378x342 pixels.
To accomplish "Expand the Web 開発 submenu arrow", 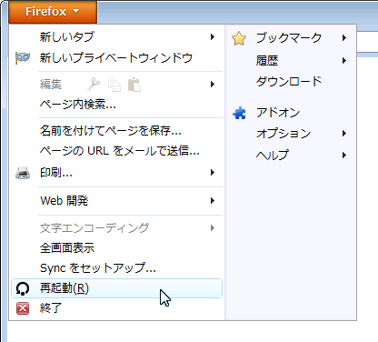I will 213,201.
